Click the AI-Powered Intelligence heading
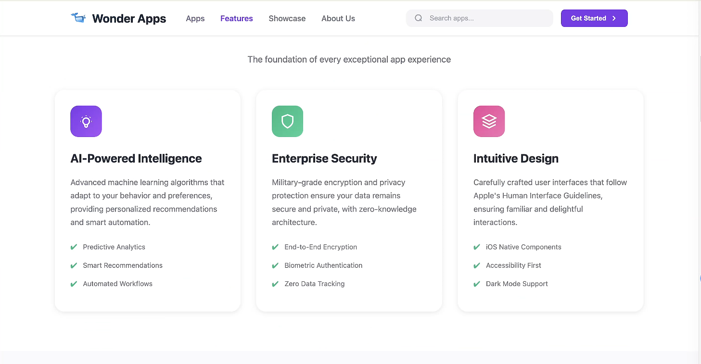This screenshot has height=364, width=701. [x=136, y=159]
